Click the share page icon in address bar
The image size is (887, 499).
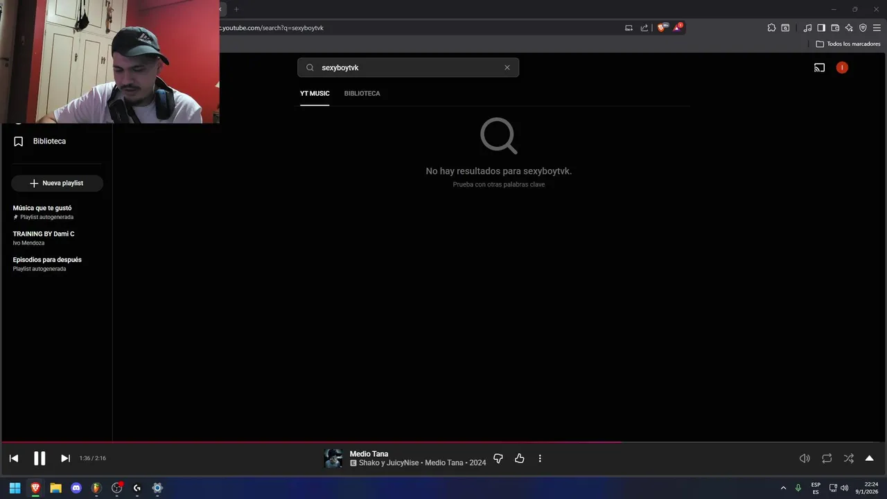[644, 28]
